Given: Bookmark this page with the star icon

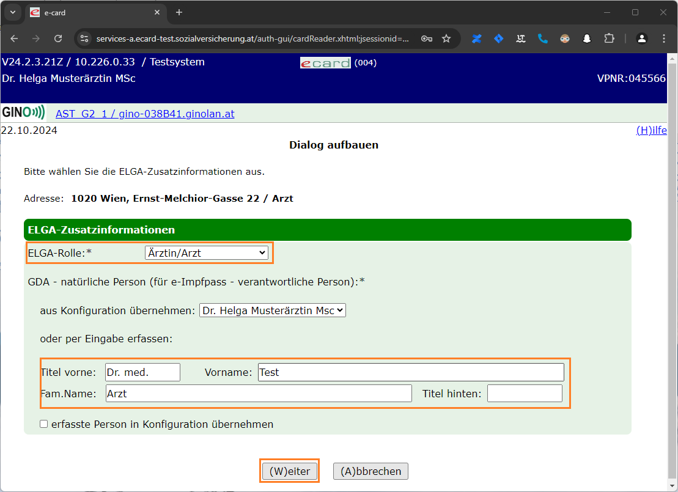Looking at the screenshot, I should 446,39.
